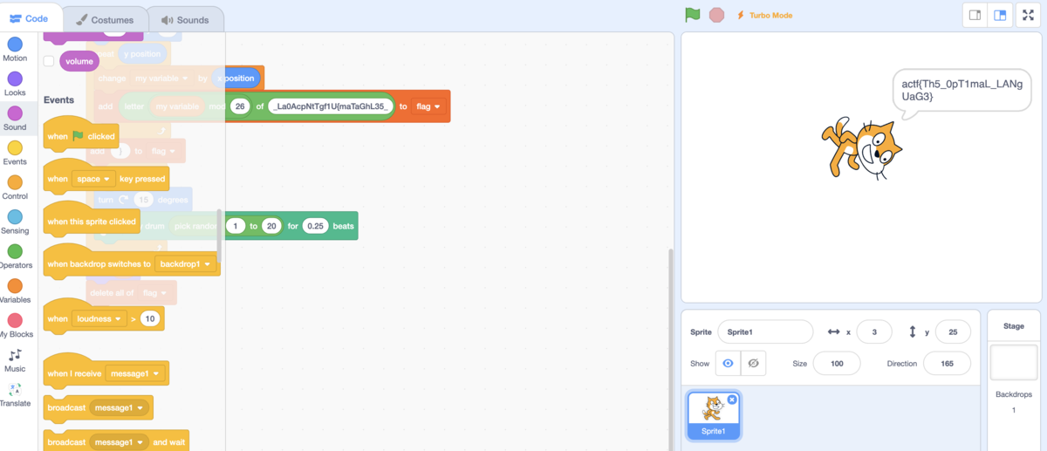Edit the string _La0AcpNtTgf1U{maTaGhL35_ input
1047x451 pixels.
click(x=331, y=106)
